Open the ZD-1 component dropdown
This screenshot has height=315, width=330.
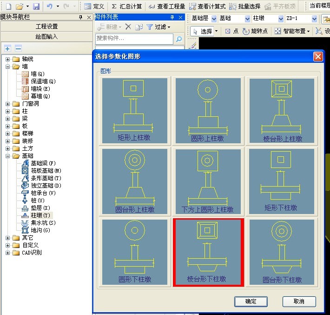(x=314, y=19)
